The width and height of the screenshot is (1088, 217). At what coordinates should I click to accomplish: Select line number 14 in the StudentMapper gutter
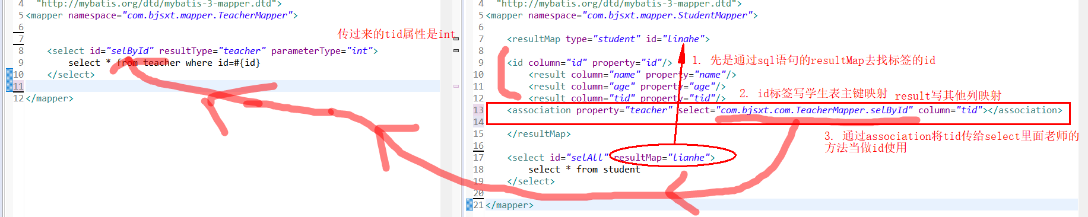point(478,122)
